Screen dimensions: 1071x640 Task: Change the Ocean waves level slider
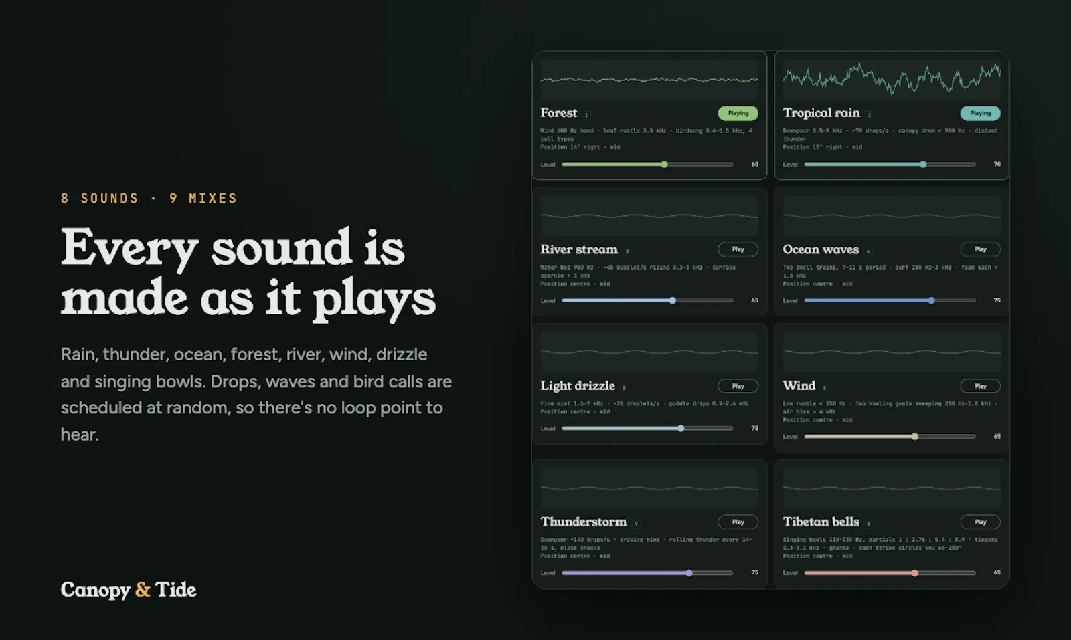tap(890, 300)
